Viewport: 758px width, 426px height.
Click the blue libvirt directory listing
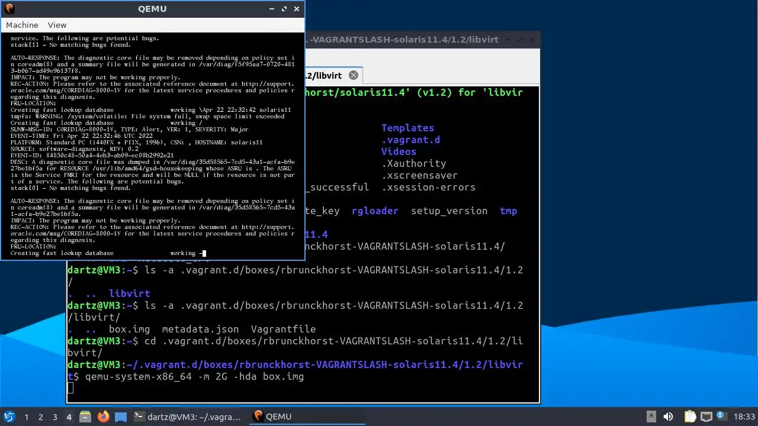click(x=129, y=293)
